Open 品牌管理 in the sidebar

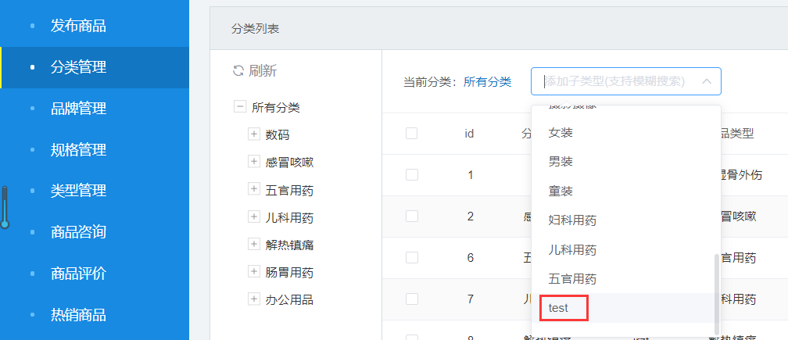click(78, 108)
